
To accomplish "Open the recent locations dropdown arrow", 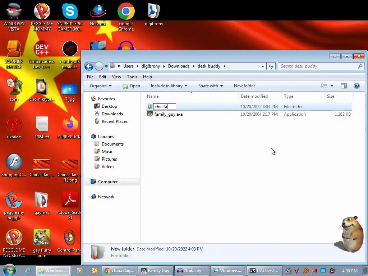I will point(106,66).
